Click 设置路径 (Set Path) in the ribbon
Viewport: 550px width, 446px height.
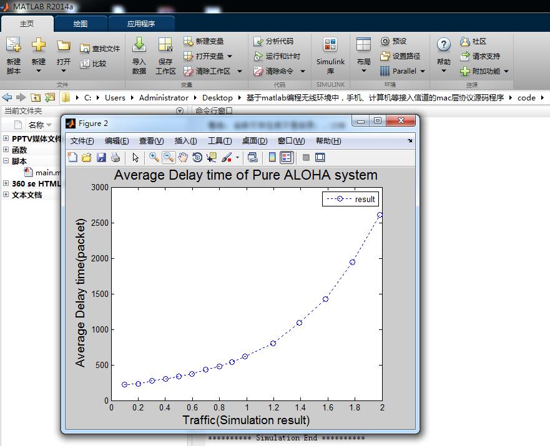[400, 56]
